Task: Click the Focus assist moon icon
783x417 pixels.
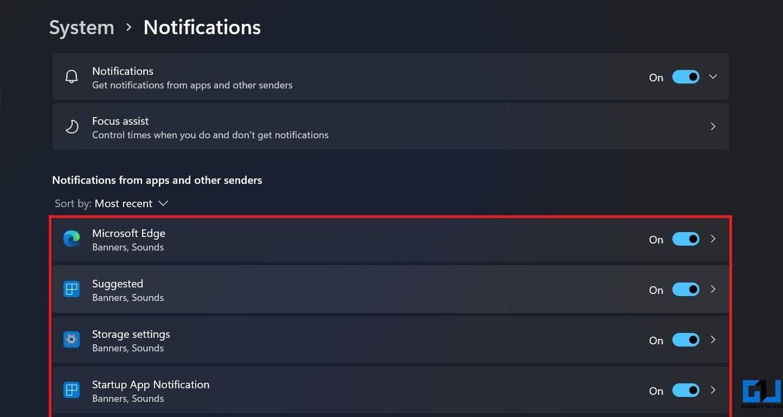Action: tap(72, 127)
